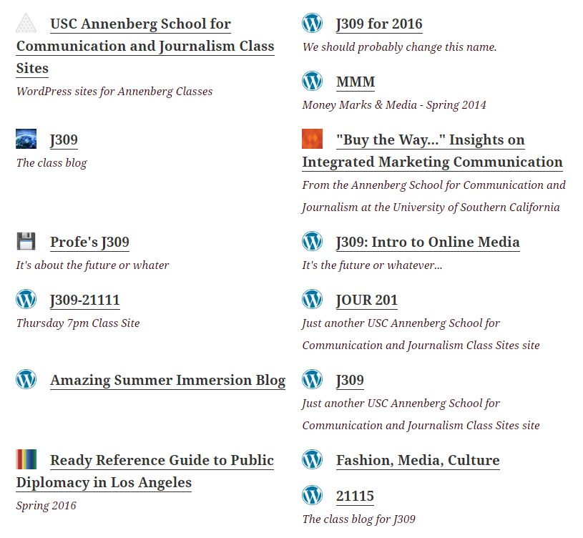Click the orange icon beside "Buy the Way..."
Screen dimensions: 583x538
tap(312, 139)
